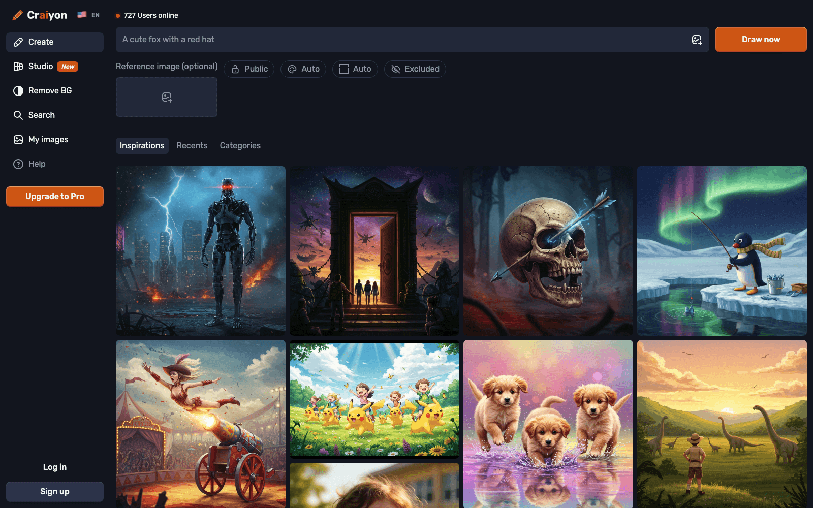The height and width of the screenshot is (508, 813).
Task: Click the My images picture icon
Action: (18, 140)
